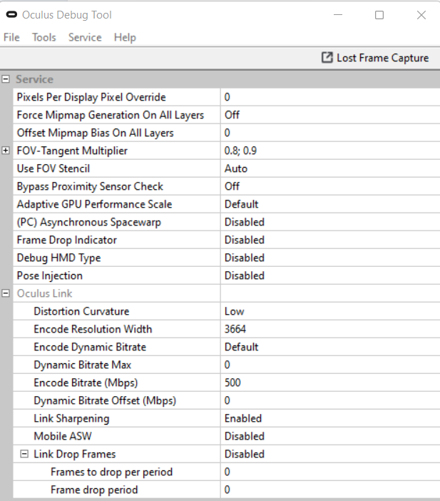This screenshot has height=501, width=440.
Task: Collapse the Oculus Link group
Action: coord(6,293)
